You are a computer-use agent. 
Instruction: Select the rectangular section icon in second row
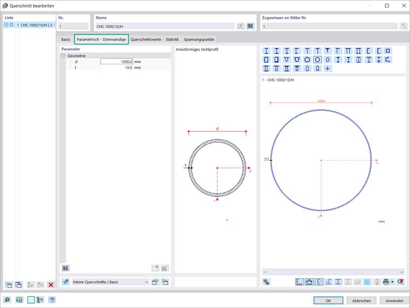click(x=266, y=60)
